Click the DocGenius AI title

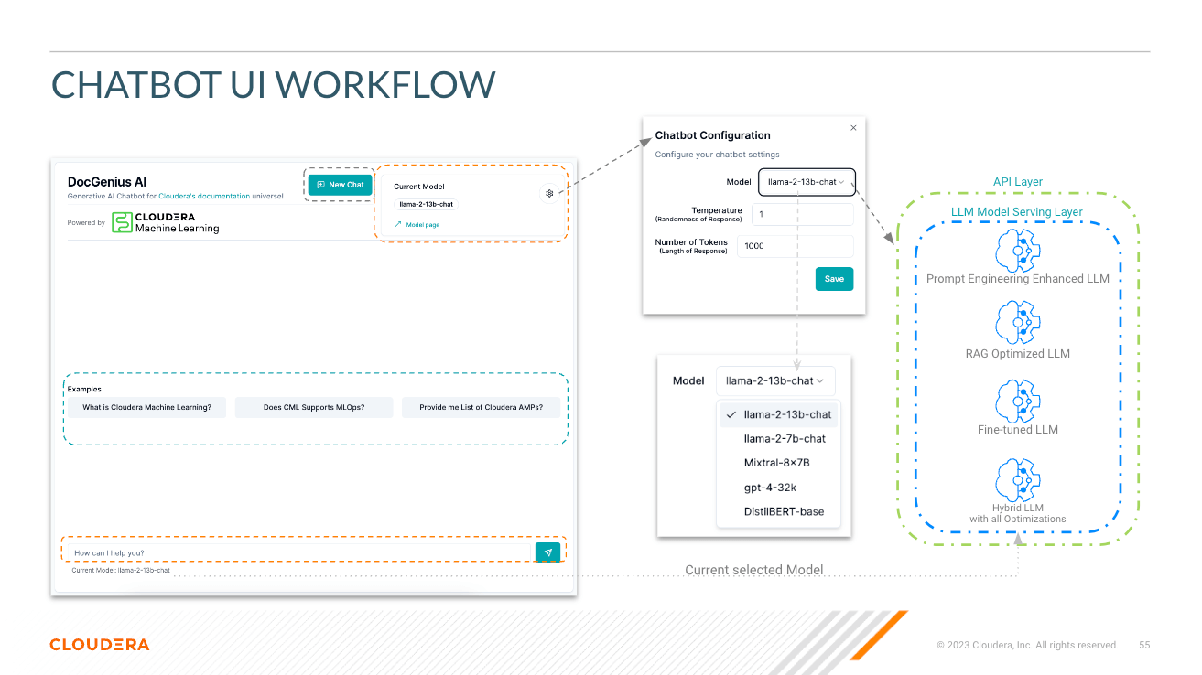point(107,182)
